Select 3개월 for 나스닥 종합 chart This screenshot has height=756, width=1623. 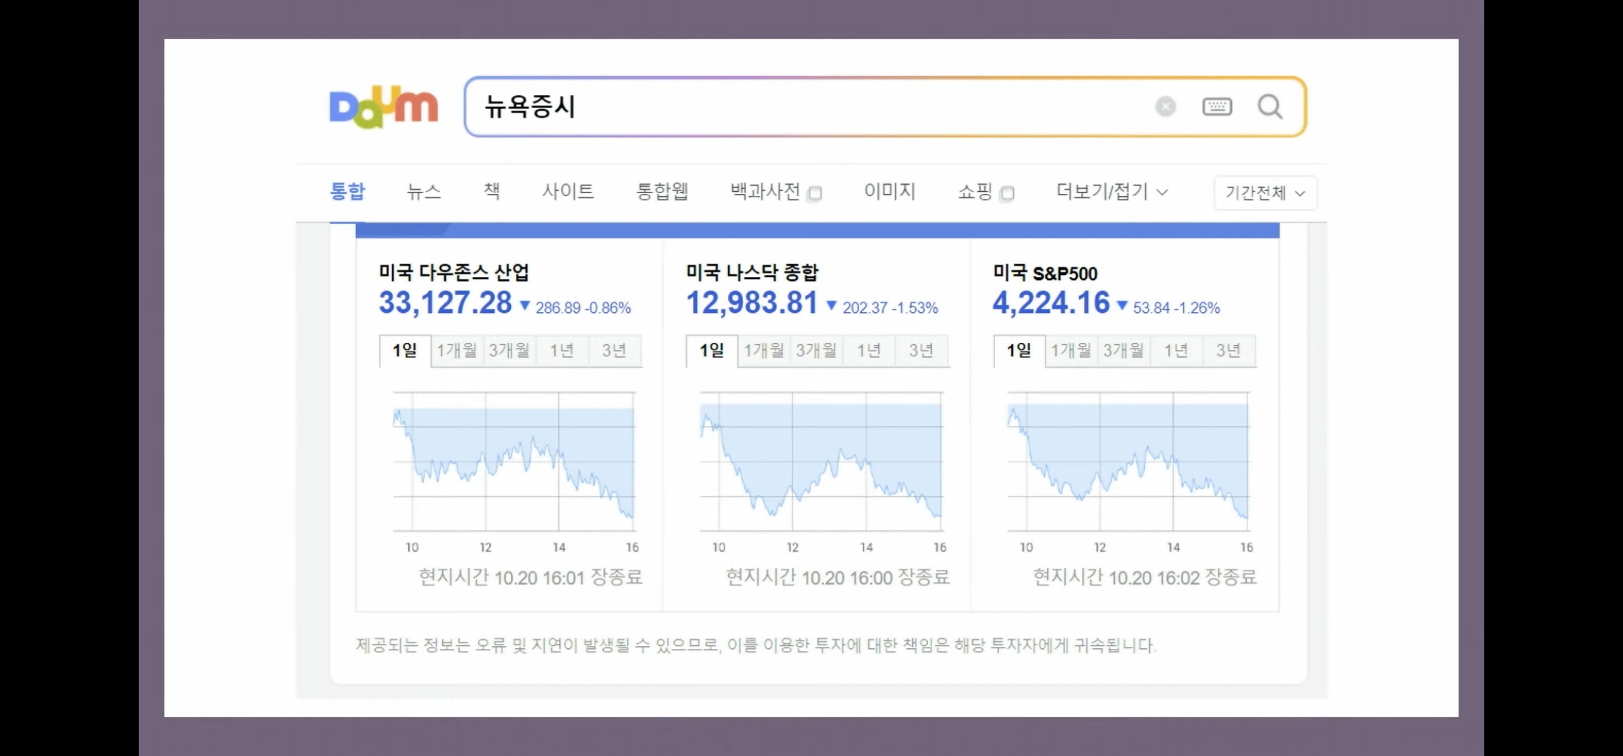point(816,351)
